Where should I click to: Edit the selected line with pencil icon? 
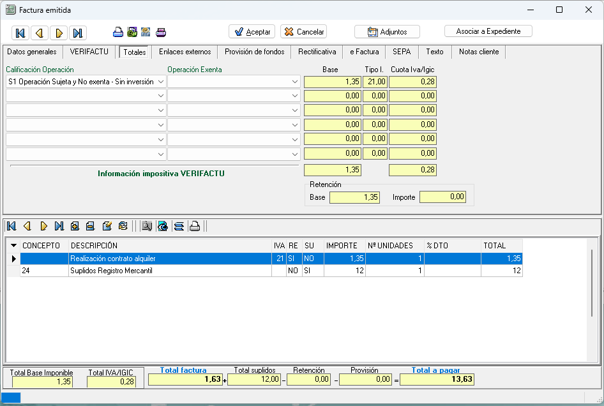[107, 226]
